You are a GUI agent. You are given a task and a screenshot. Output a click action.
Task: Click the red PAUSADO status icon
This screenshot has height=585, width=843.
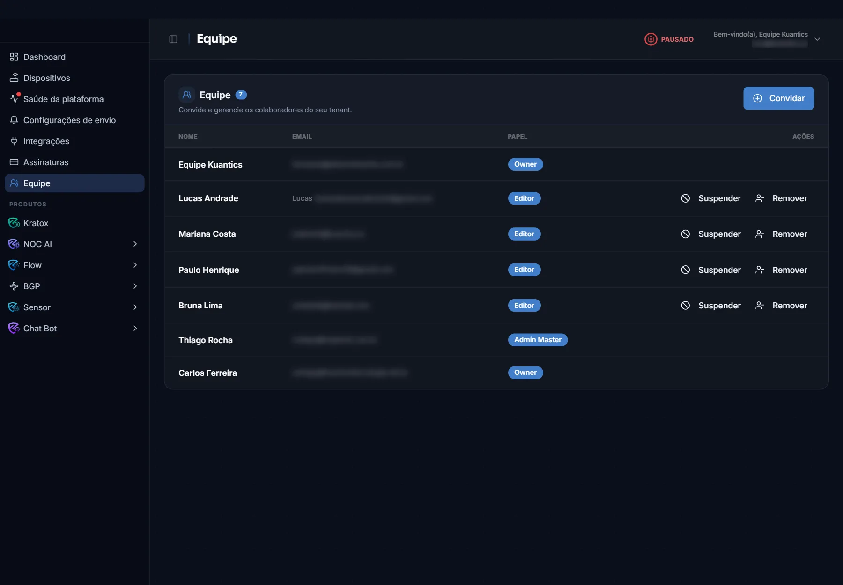pyautogui.click(x=651, y=39)
